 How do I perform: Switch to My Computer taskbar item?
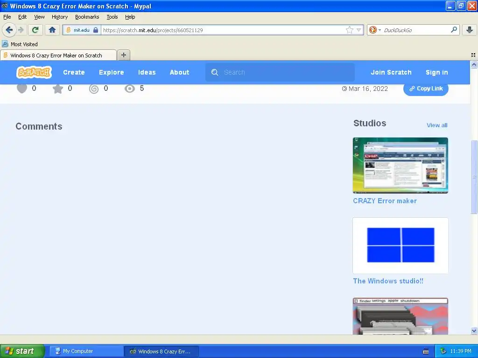coord(86,351)
